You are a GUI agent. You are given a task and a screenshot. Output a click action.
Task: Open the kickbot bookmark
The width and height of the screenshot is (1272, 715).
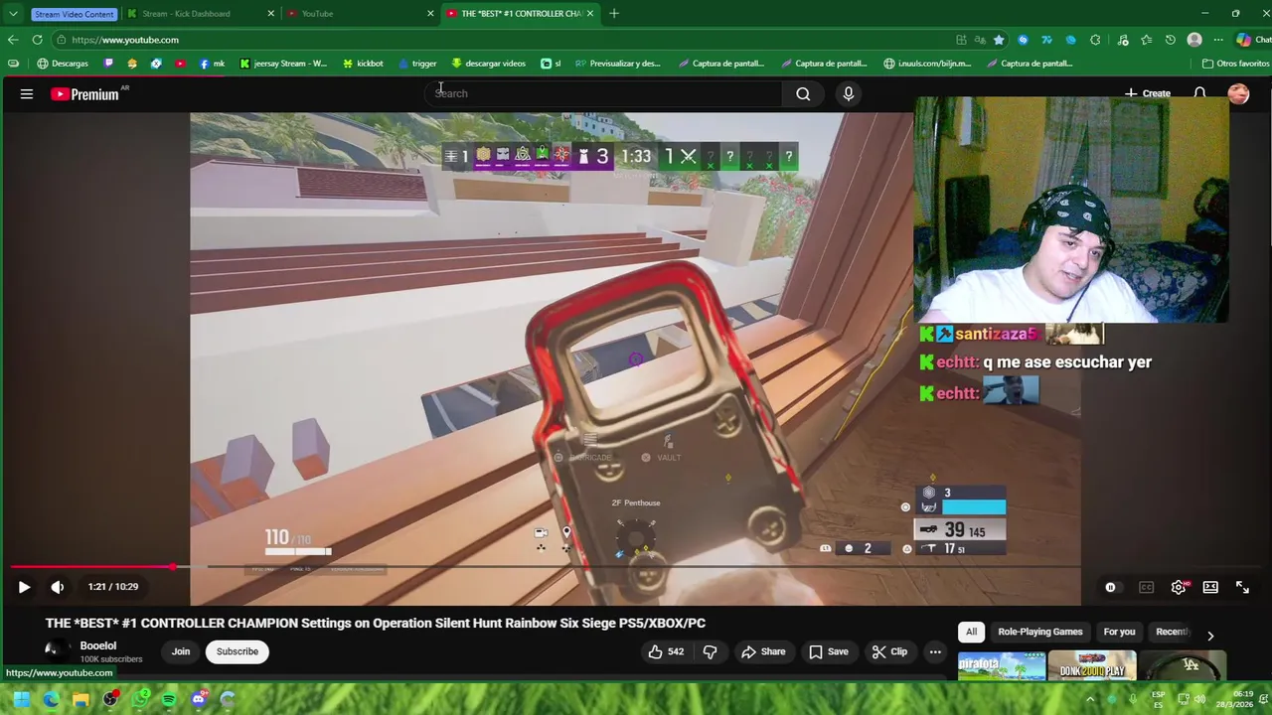click(363, 64)
